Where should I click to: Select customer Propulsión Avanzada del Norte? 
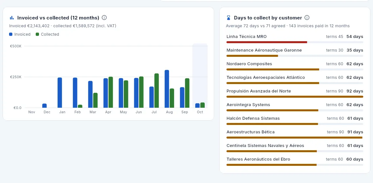tap(259, 91)
